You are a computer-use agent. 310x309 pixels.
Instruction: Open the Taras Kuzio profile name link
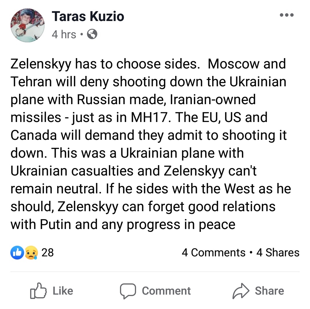[x=88, y=16]
